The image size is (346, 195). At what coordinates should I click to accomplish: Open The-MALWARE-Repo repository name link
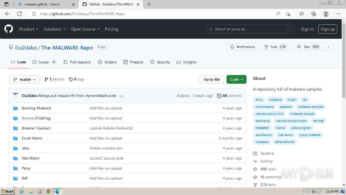click(67, 48)
